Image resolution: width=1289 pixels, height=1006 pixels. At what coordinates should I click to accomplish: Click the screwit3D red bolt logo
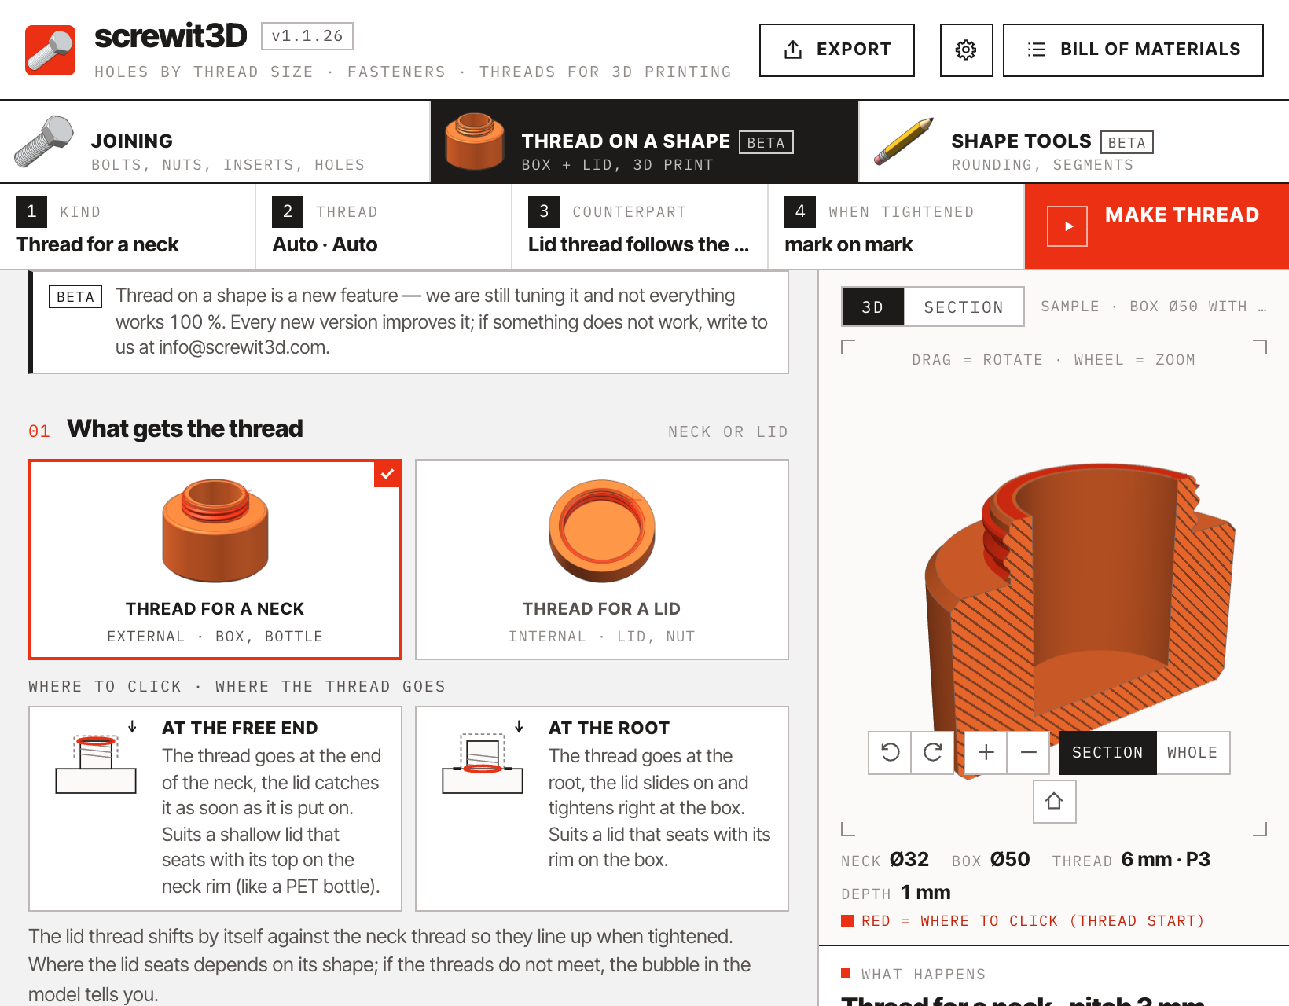coord(50,50)
